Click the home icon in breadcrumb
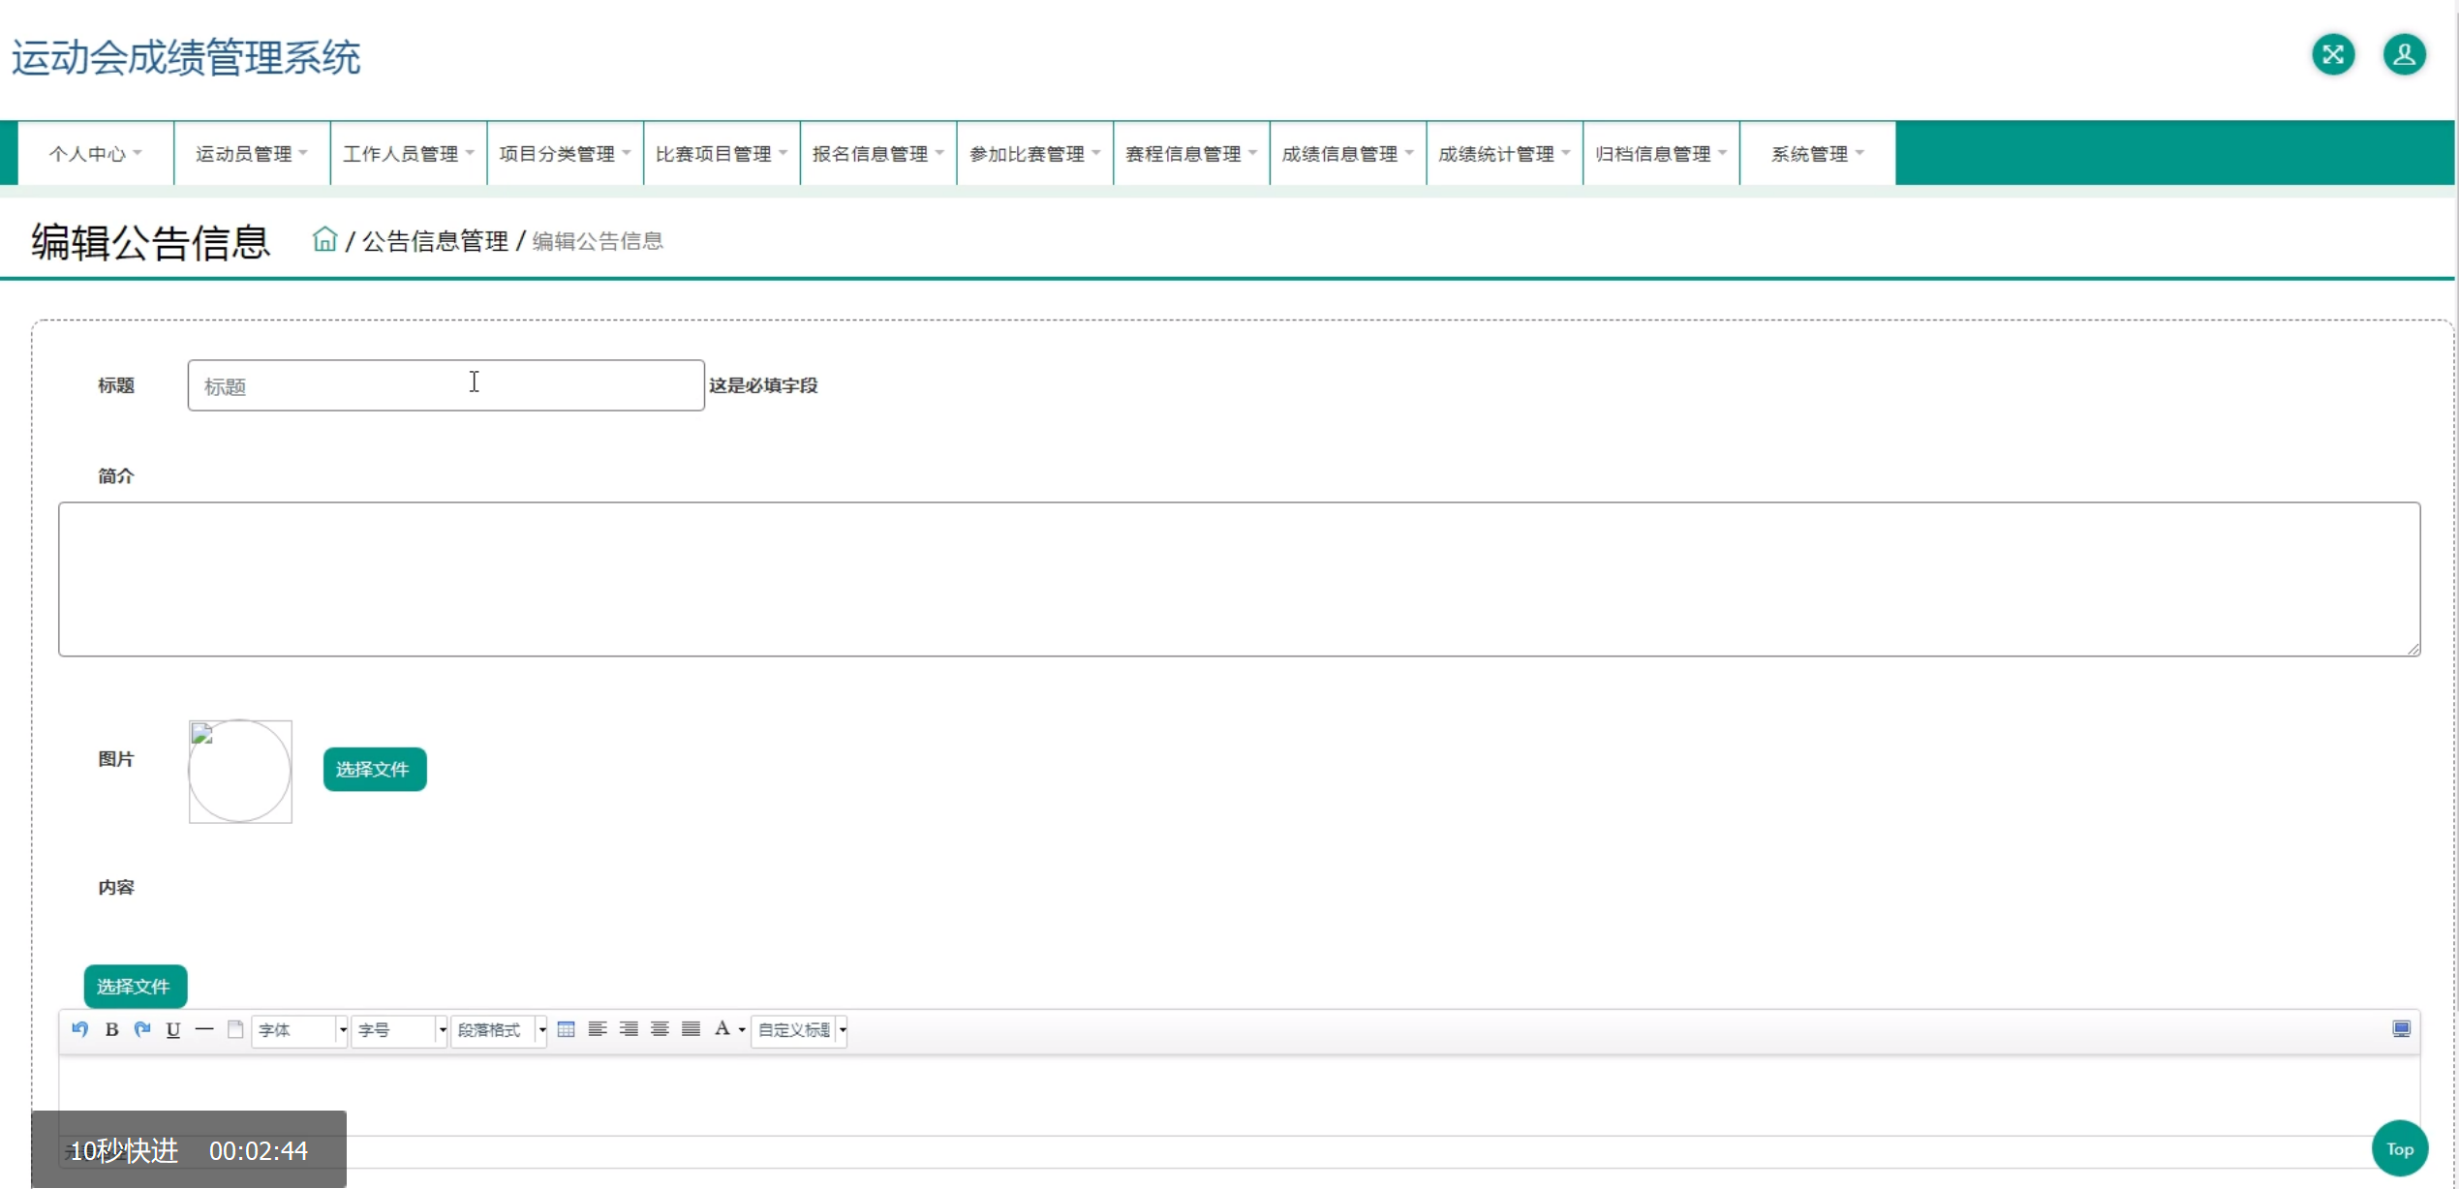The width and height of the screenshot is (2459, 1189). tap(324, 239)
